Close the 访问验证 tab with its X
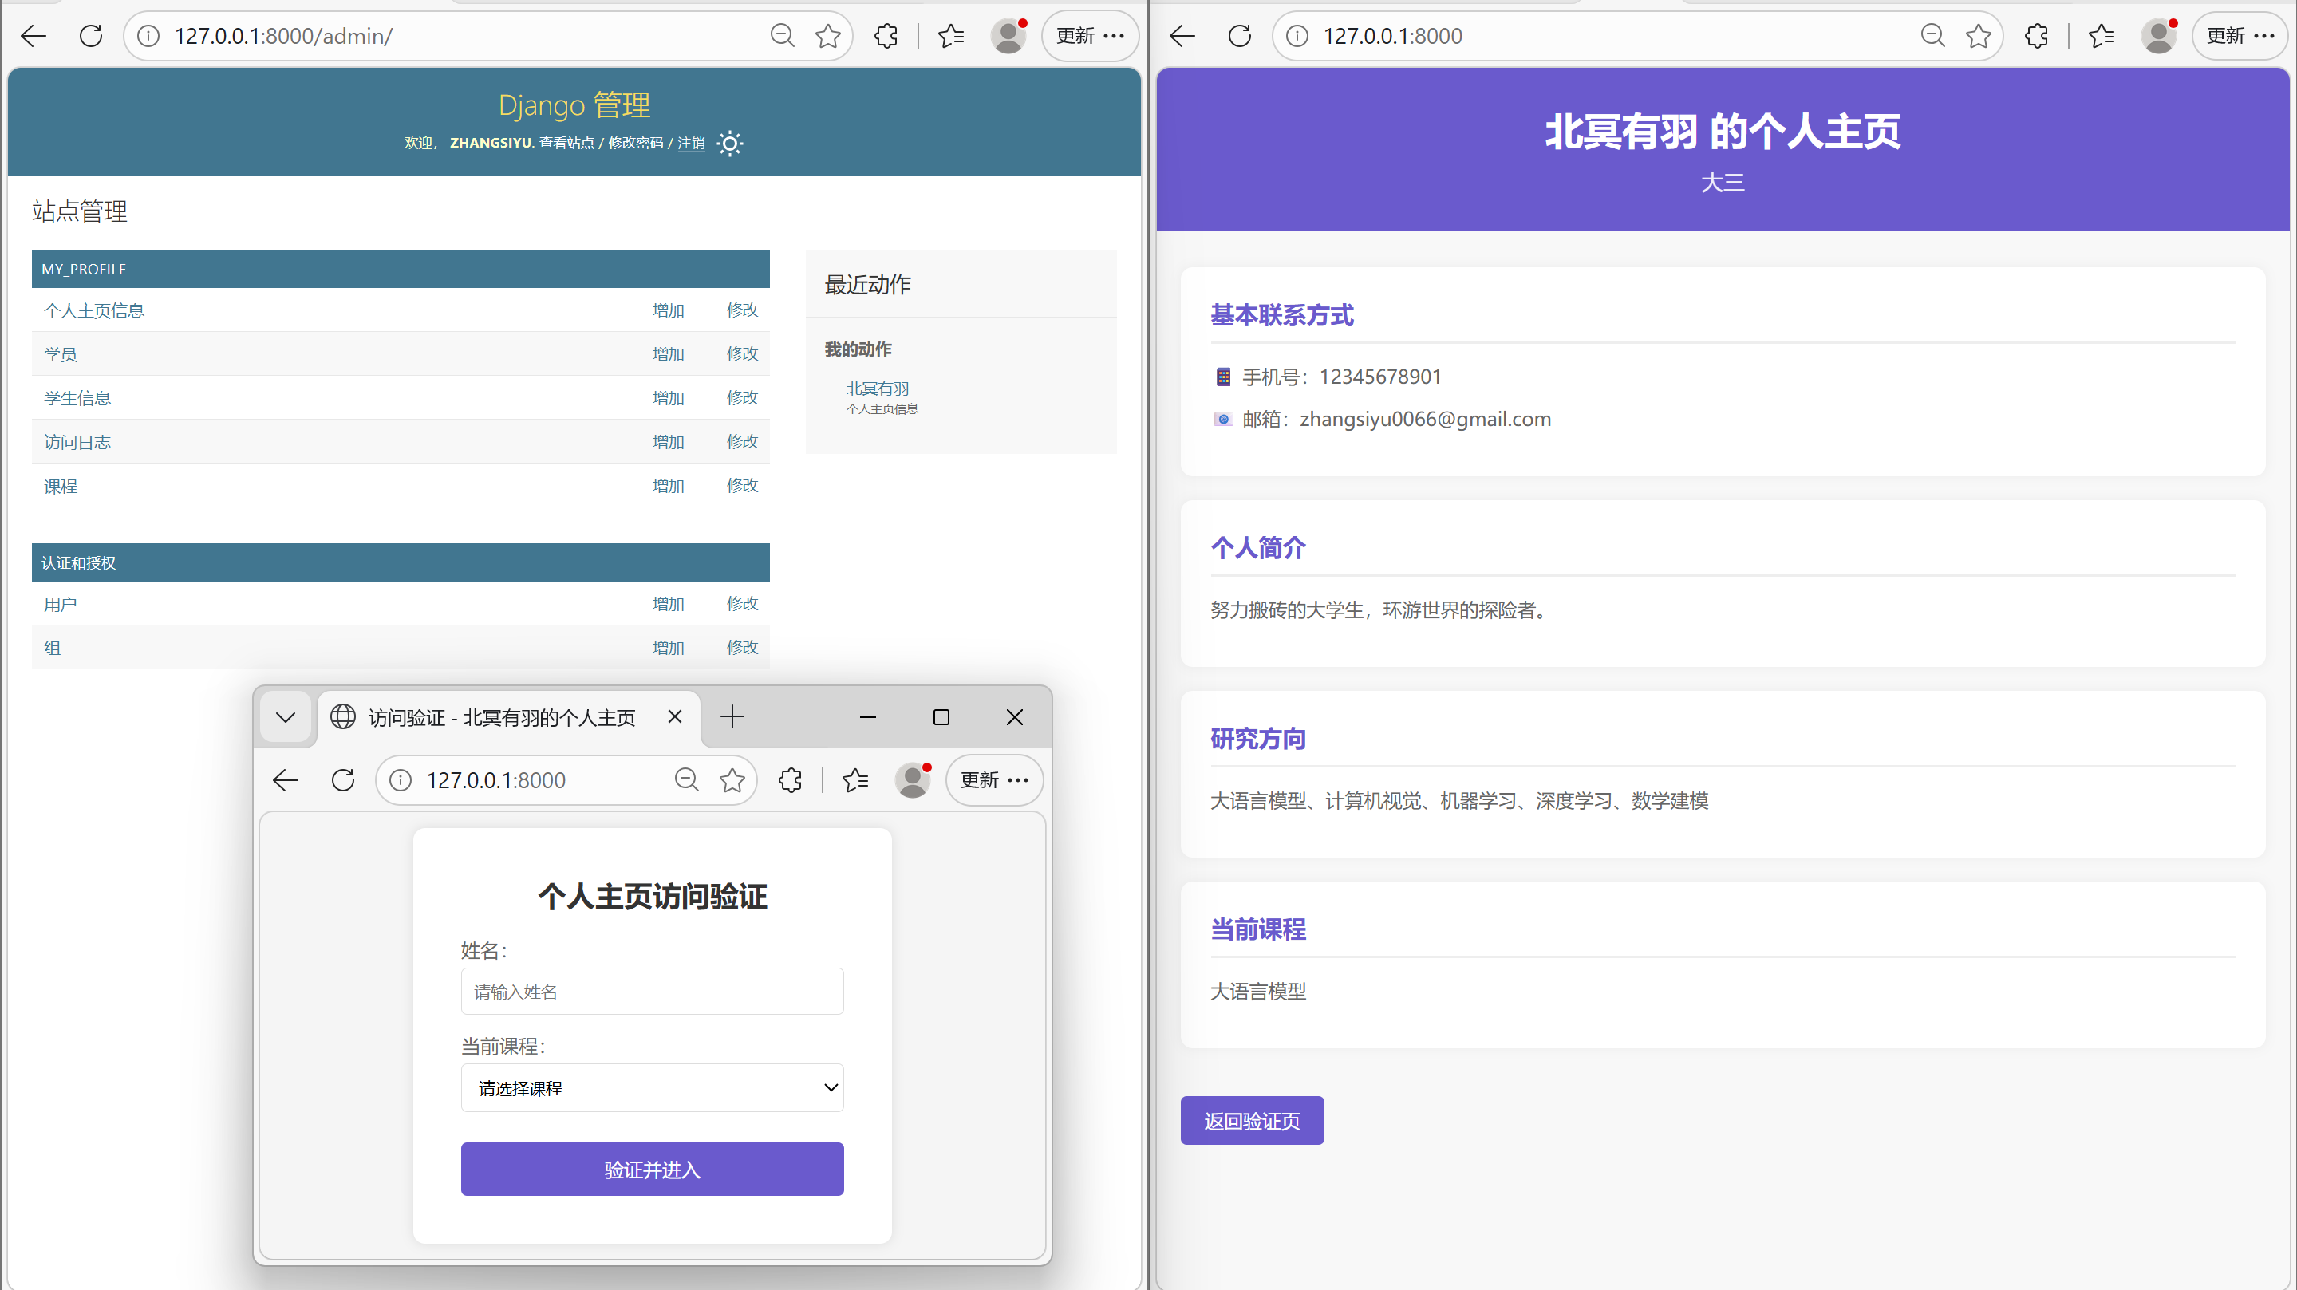 point(675,716)
